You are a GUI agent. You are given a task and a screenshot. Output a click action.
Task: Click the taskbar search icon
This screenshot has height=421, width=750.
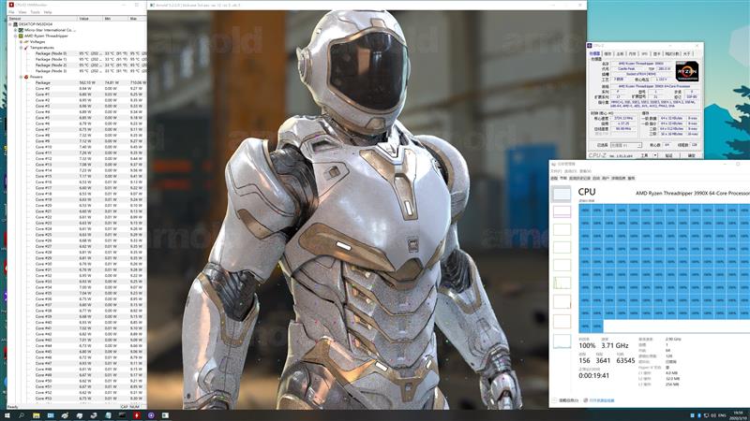tap(21, 414)
